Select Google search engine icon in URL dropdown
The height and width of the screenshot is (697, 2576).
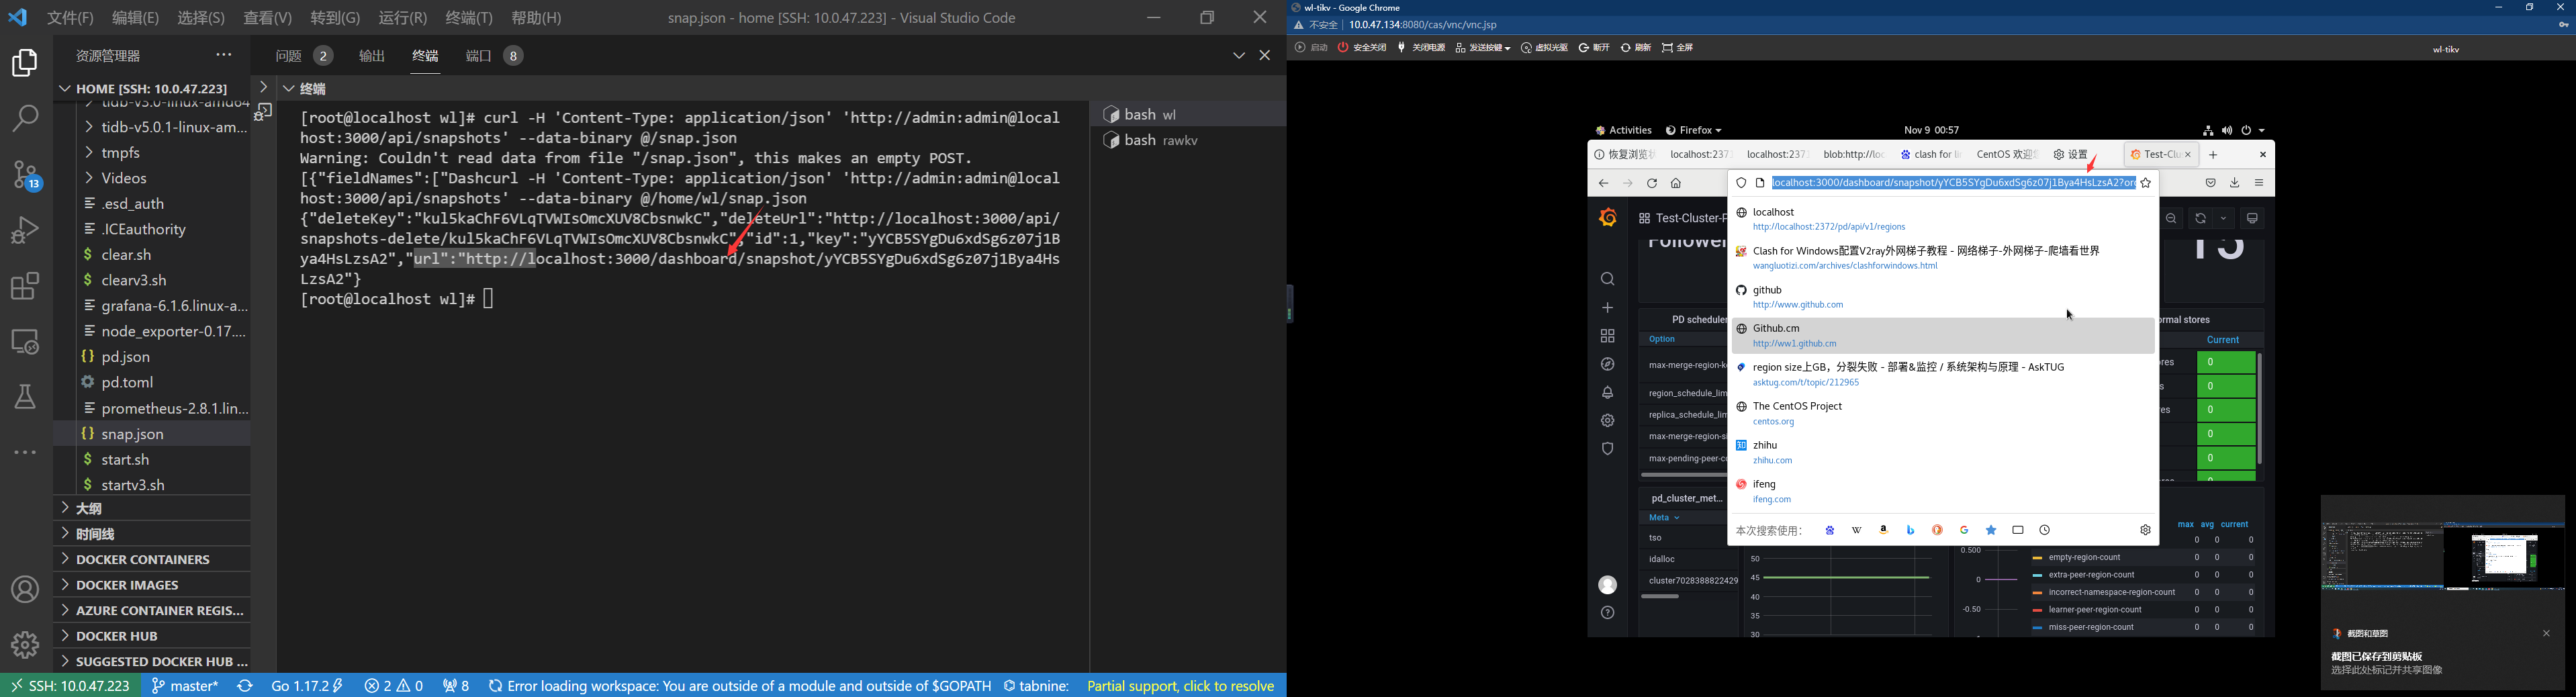[x=1964, y=531]
